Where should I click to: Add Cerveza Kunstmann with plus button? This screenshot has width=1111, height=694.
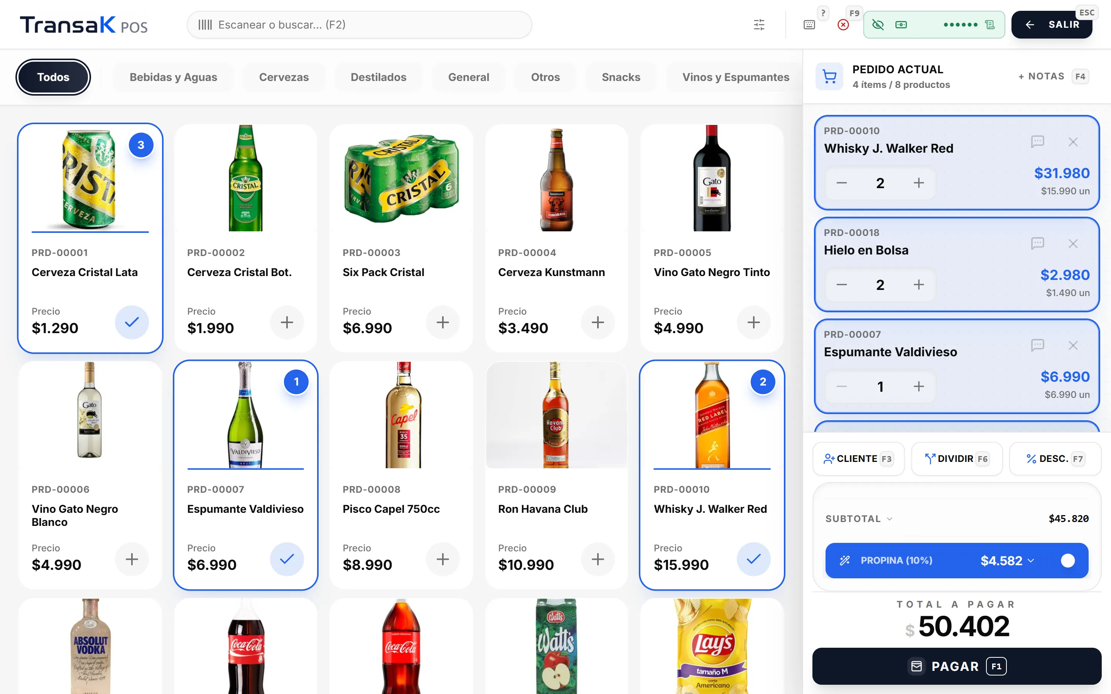pyautogui.click(x=598, y=322)
